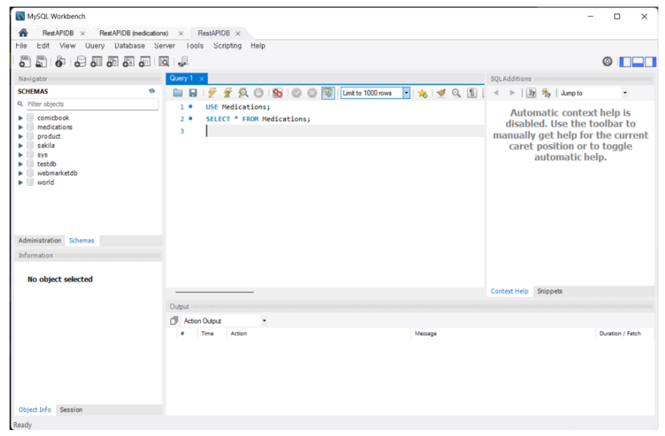The height and width of the screenshot is (436, 665).
Task: Save query as snippet with star icon
Action: point(422,93)
